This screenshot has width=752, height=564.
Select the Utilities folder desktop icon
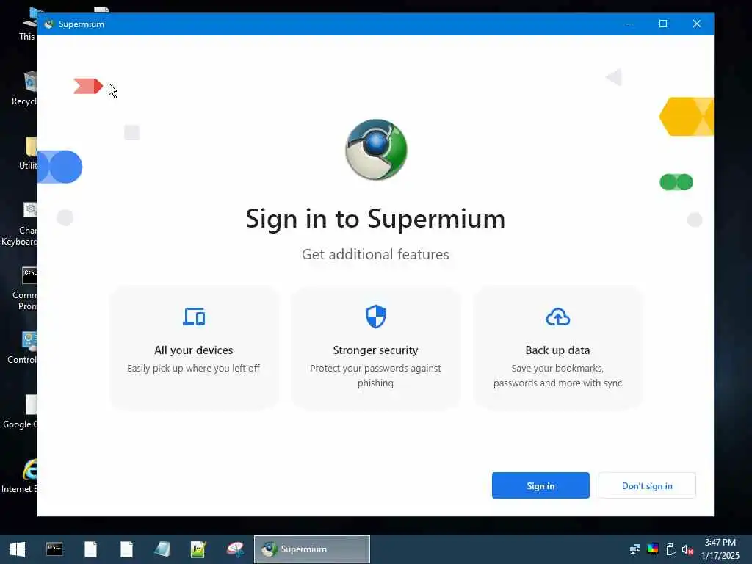point(28,153)
